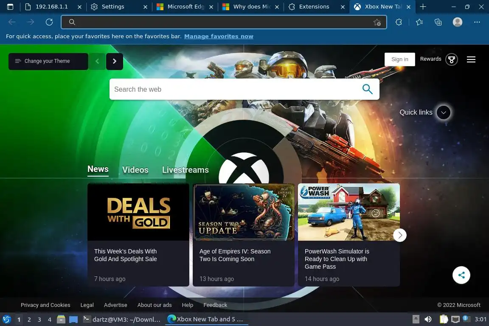Reload the page with refresh icon
Screen dimensions: 489x326
tap(49, 22)
